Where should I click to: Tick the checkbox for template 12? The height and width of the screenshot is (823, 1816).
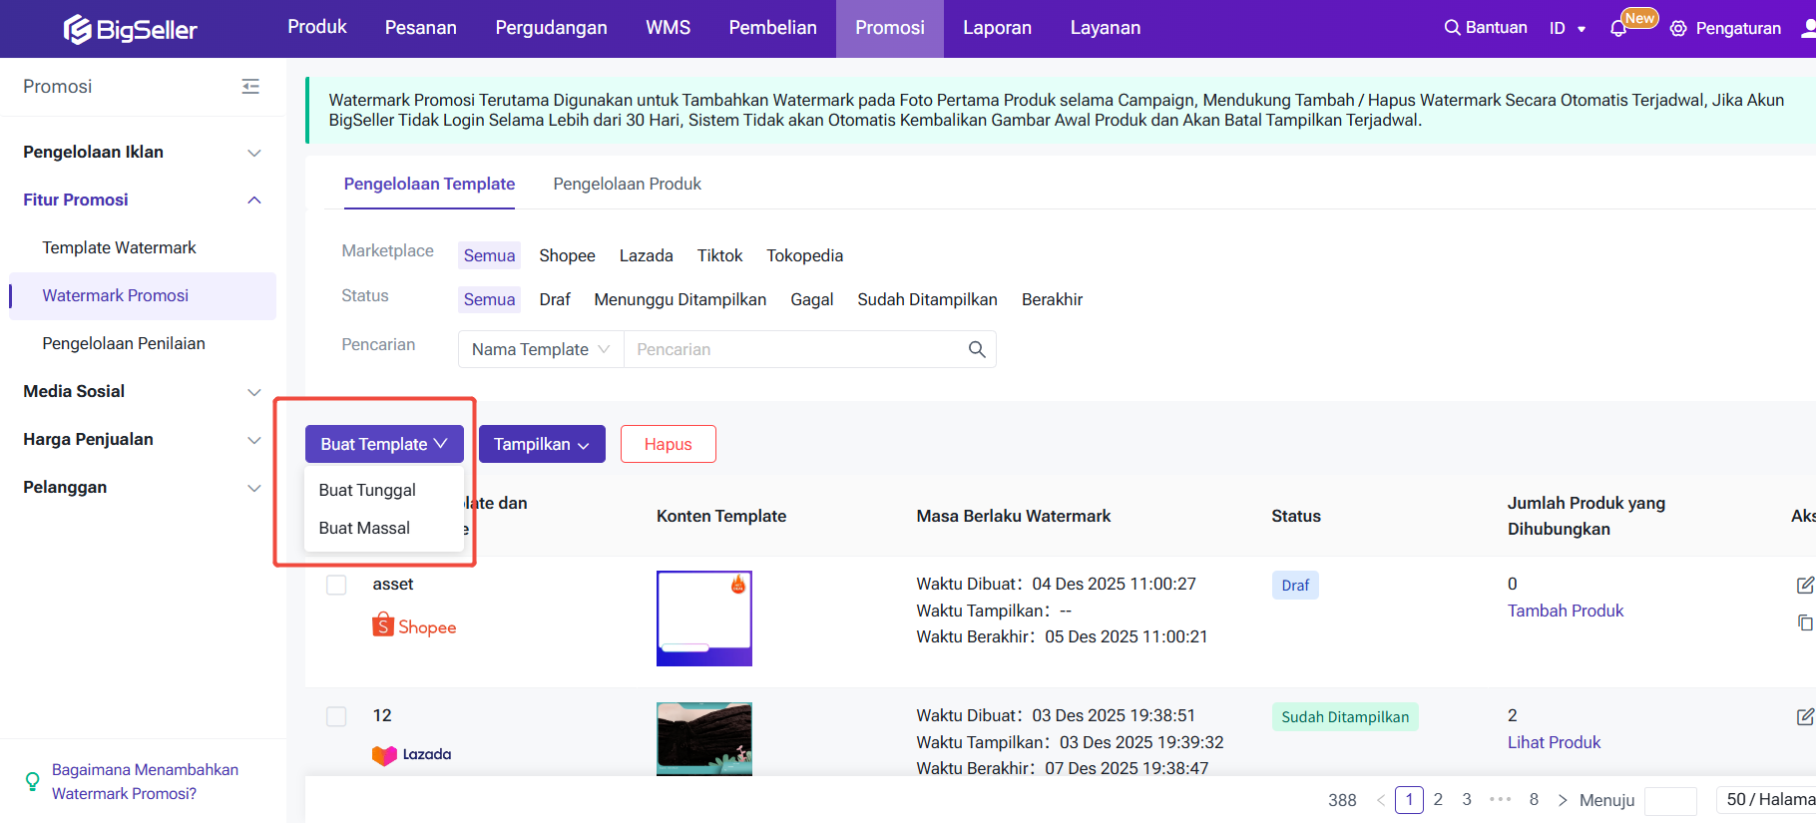(x=336, y=716)
